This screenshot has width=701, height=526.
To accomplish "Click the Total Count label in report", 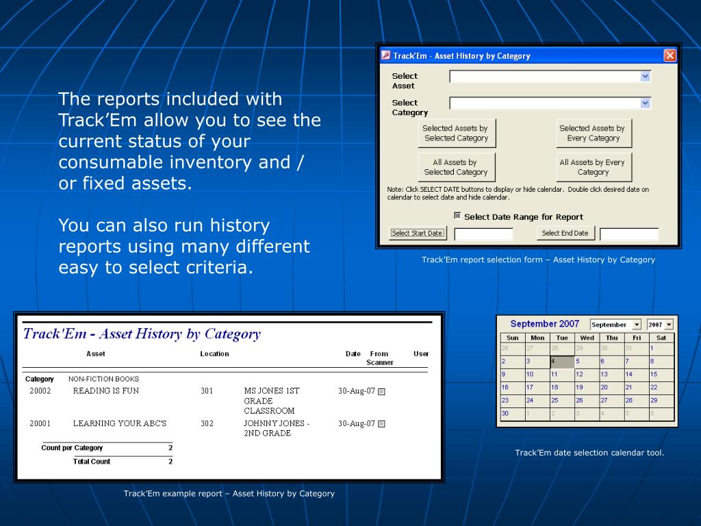I will tap(92, 462).
